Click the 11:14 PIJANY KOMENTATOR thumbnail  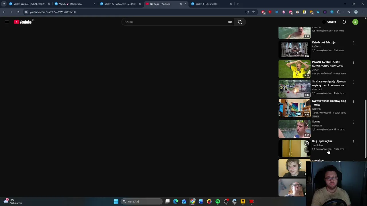click(x=294, y=69)
